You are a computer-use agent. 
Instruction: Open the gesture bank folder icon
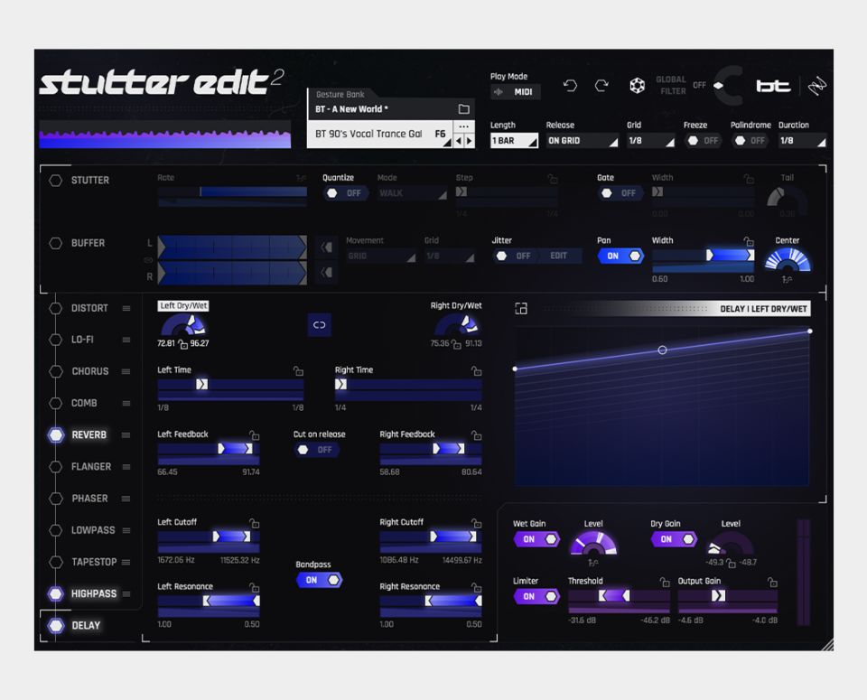(463, 109)
